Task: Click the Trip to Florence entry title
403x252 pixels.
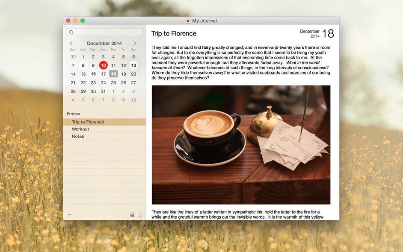Action: pyautogui.click(x=174, y=33)
